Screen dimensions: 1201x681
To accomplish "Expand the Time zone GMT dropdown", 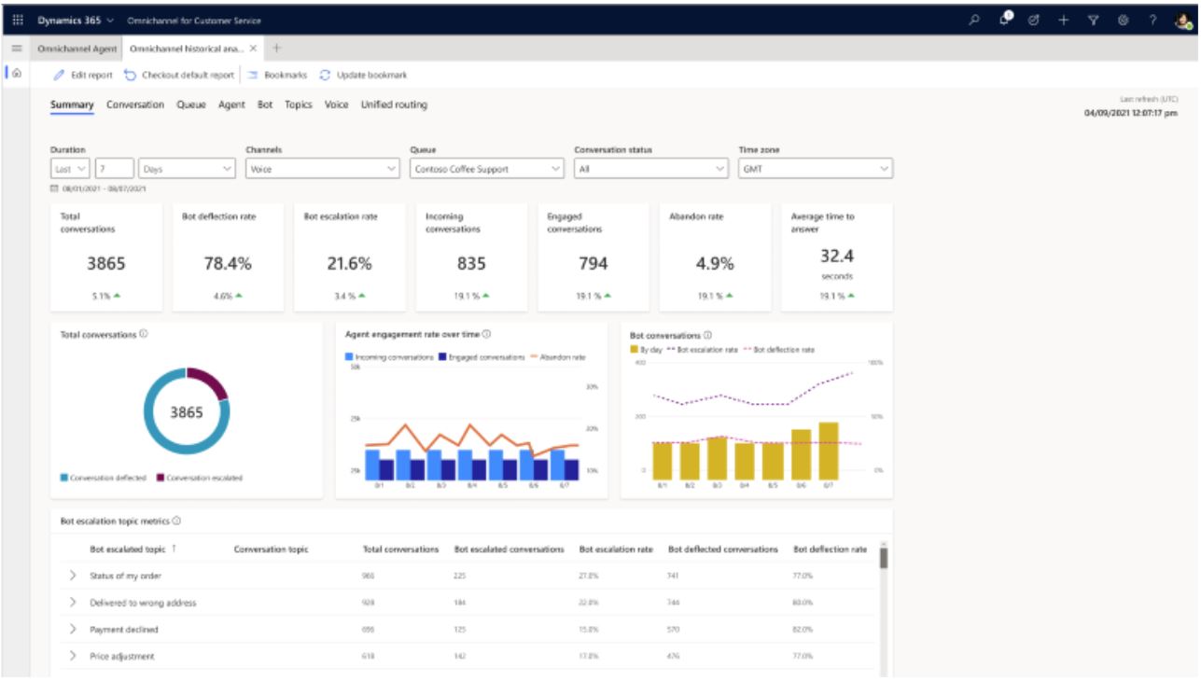I will pos(815,169).
